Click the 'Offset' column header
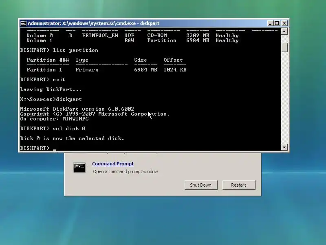Screen dimensions: 326x245 point(173,60)
